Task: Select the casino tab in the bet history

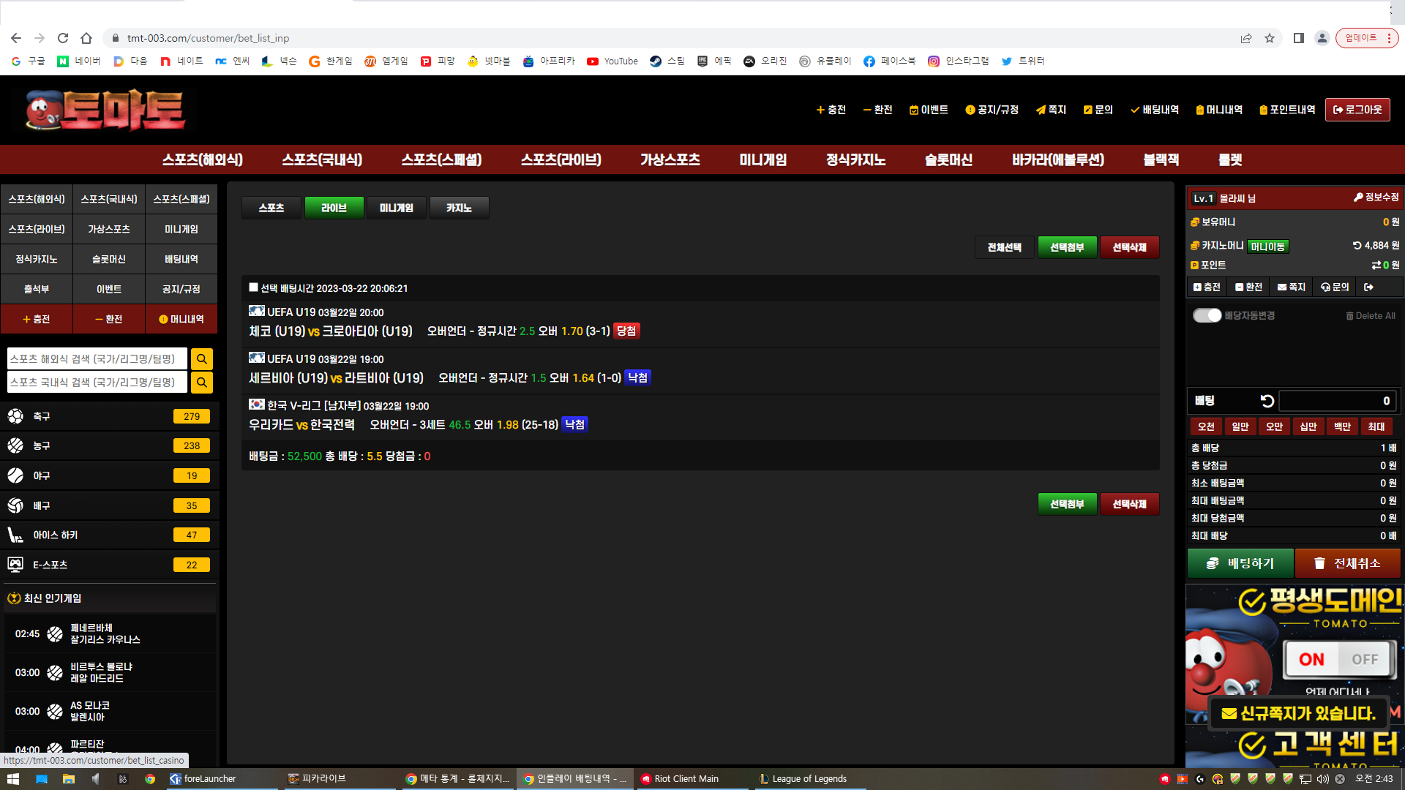Action: 459,208
